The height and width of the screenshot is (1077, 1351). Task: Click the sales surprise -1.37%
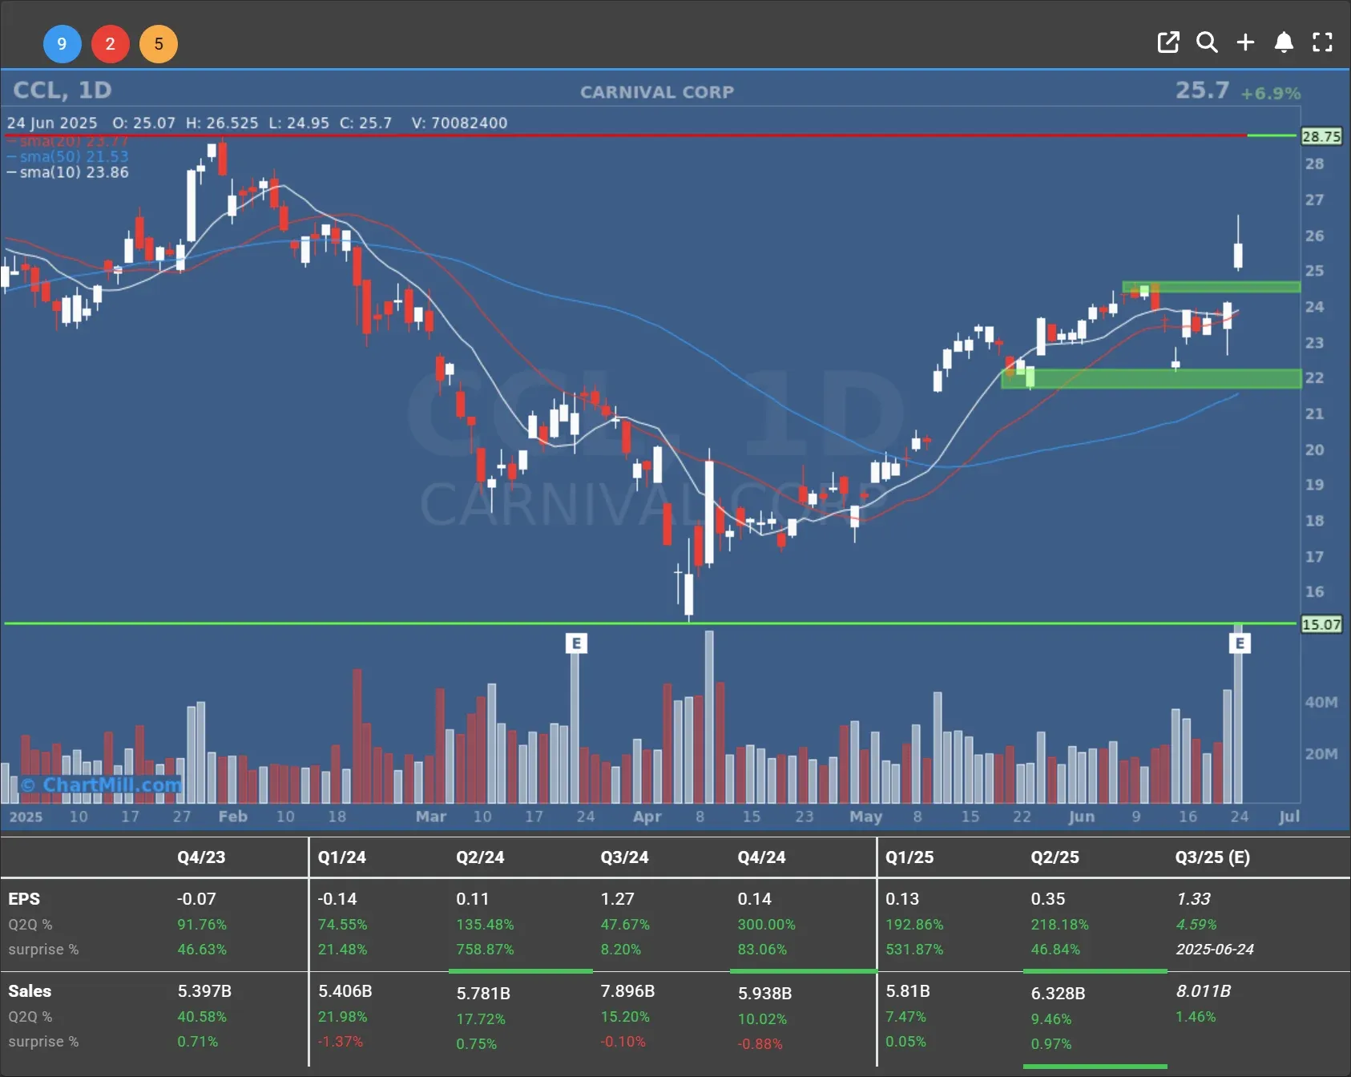coord(340,1042)
